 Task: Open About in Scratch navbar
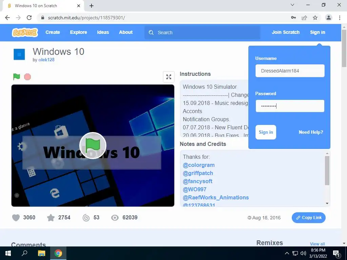[126, 32]
